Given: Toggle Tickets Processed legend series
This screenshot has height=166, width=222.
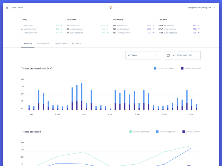Looking at the screenshot, I should [x=191, y=68].
